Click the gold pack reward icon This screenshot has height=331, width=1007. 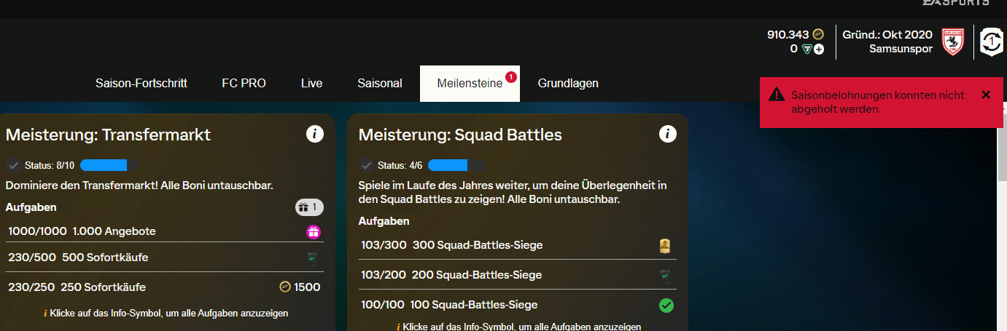(x=665, y=246)
